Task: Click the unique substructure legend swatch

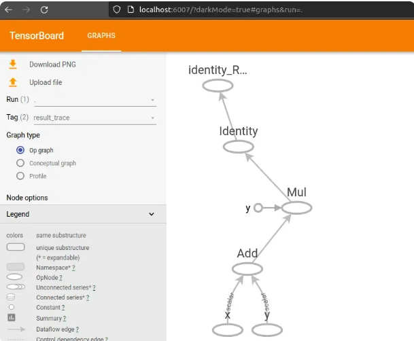Action: [16, 247]
